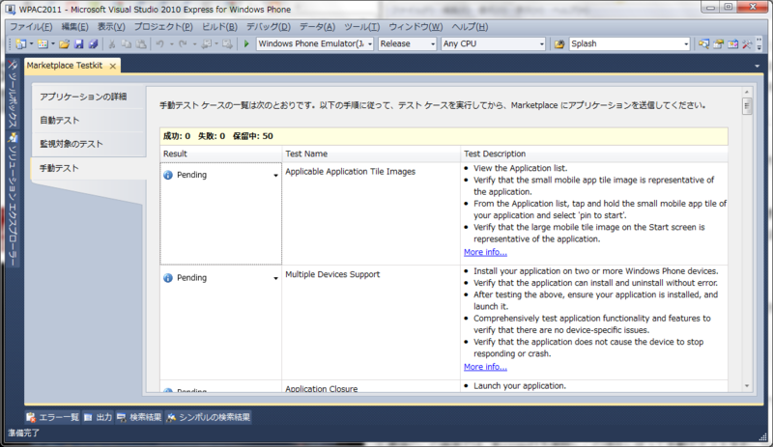The image size is (773, 447).
Task: Open the Toolbox side panel (ツールボックス)
Action: coord(13,94)
